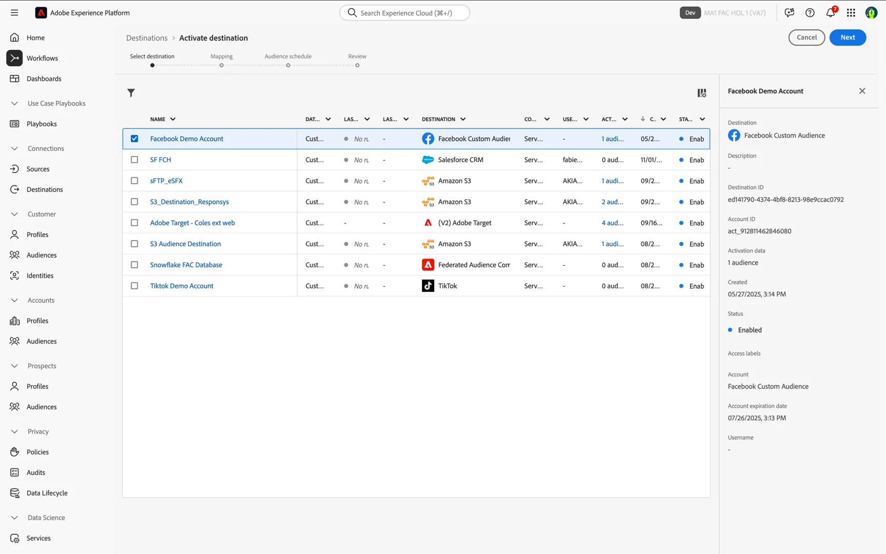Go to Home in the sidebar
This screenshot has width=886, height=554.
pos(35,37)
